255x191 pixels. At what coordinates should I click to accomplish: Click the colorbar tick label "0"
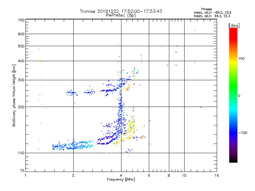click(x=239, y=96)
